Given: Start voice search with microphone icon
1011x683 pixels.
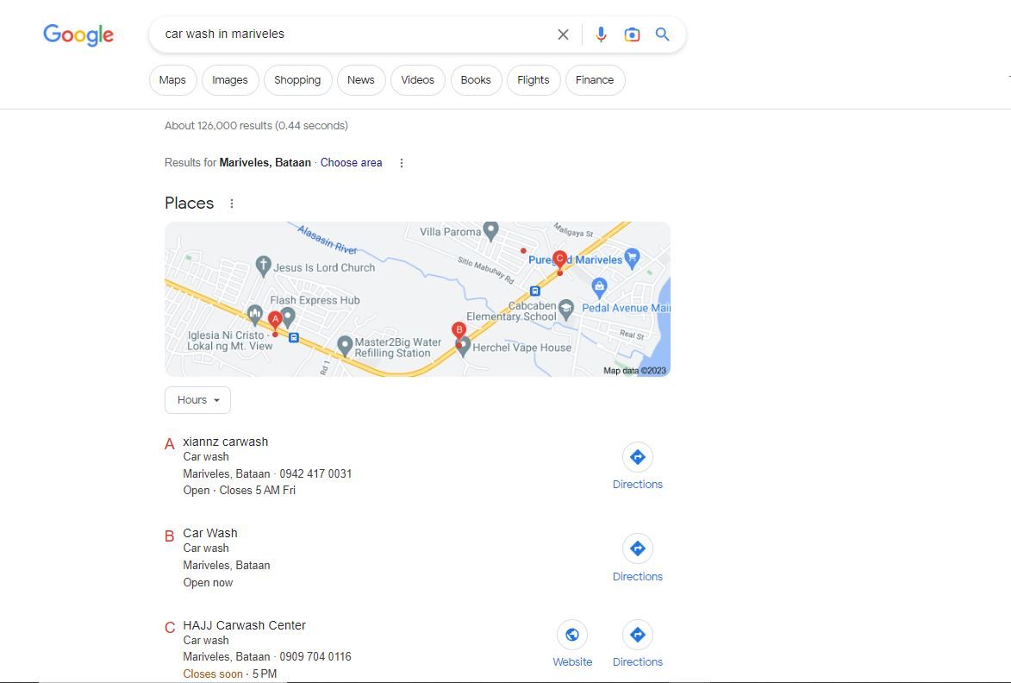Looking at the screenshot, I should pos(601,34).
